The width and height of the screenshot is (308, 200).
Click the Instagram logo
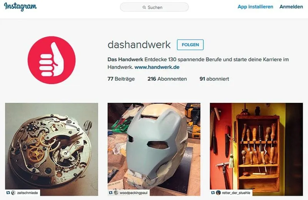point(20,7)
